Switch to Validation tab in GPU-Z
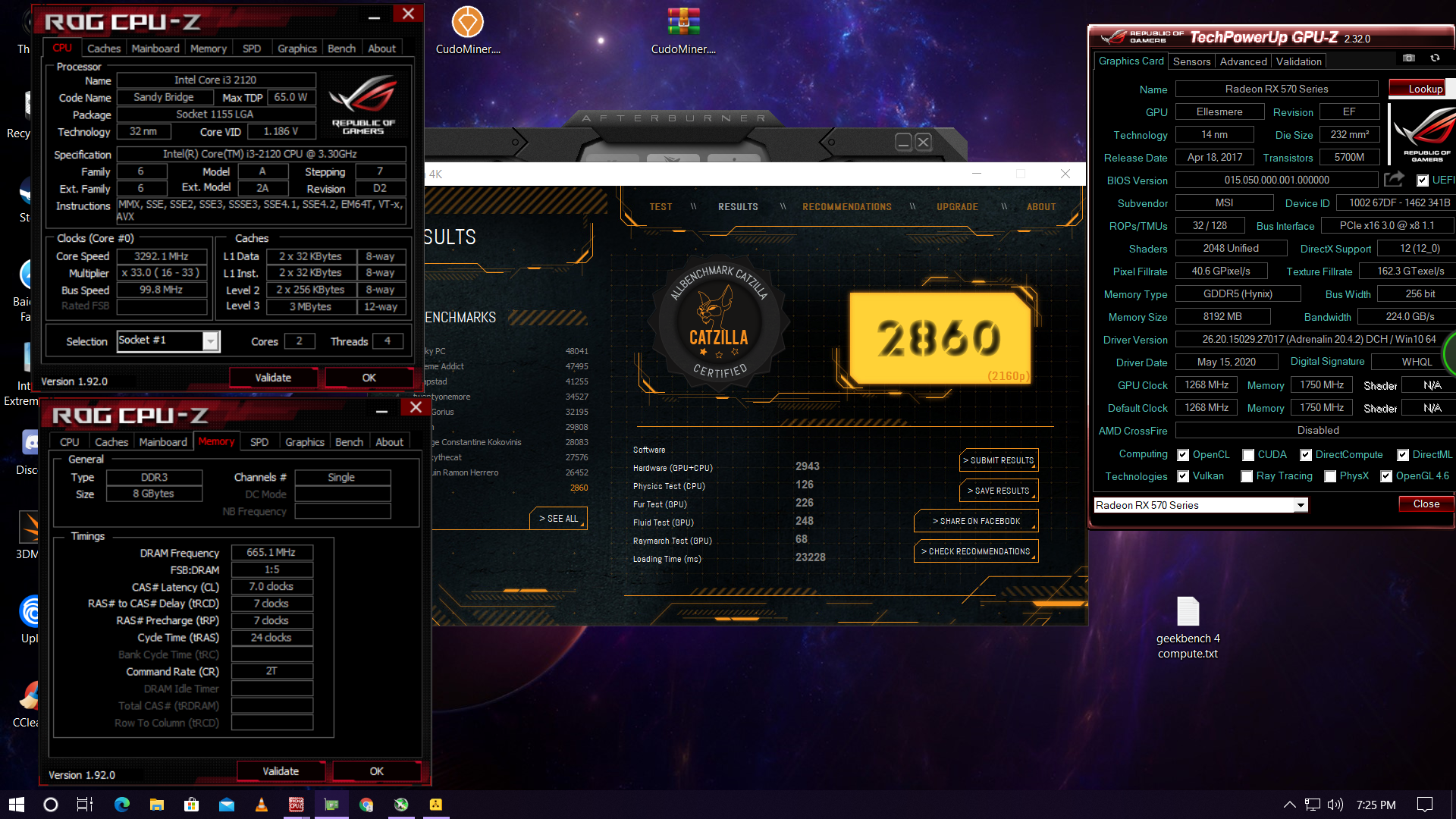Viewport: 1456px width, 819px height. point(1298,61)
